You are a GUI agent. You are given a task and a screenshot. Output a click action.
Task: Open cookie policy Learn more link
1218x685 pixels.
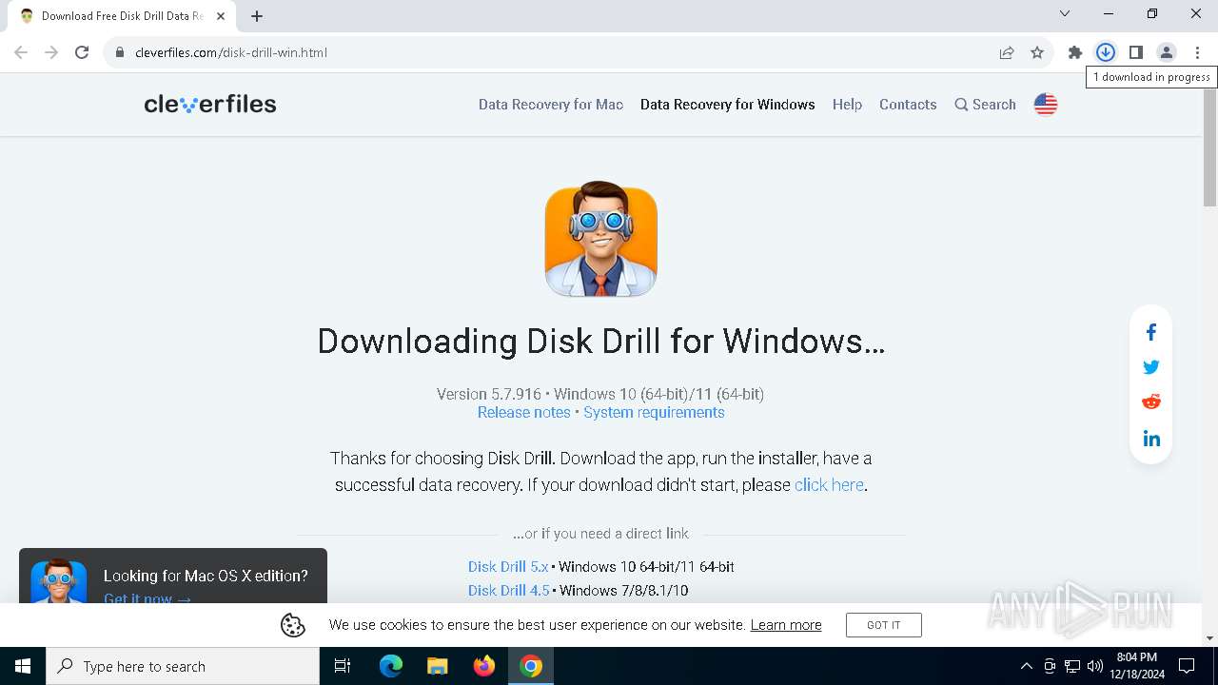786,625
